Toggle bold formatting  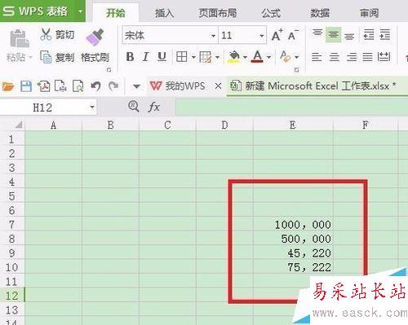(130, 57)
